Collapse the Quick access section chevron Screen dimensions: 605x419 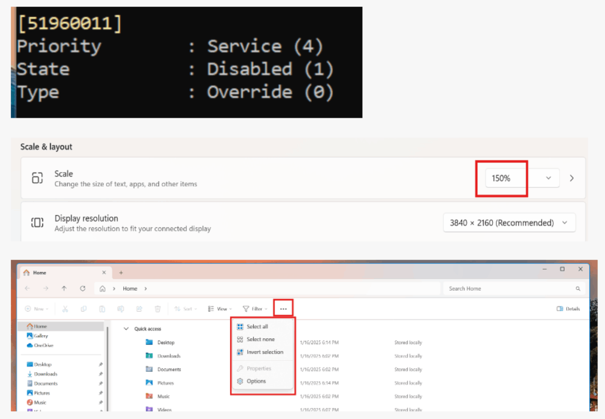click(126, 329)
